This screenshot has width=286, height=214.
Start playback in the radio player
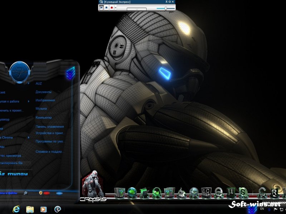(101, 7)
